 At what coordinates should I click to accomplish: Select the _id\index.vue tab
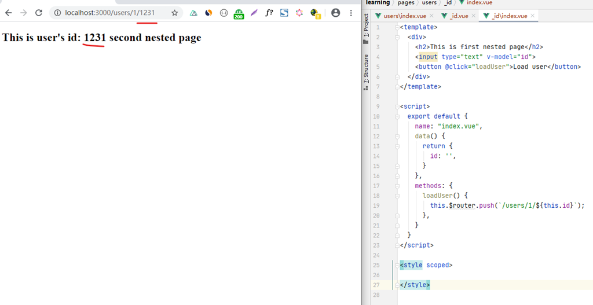[510, 16]
